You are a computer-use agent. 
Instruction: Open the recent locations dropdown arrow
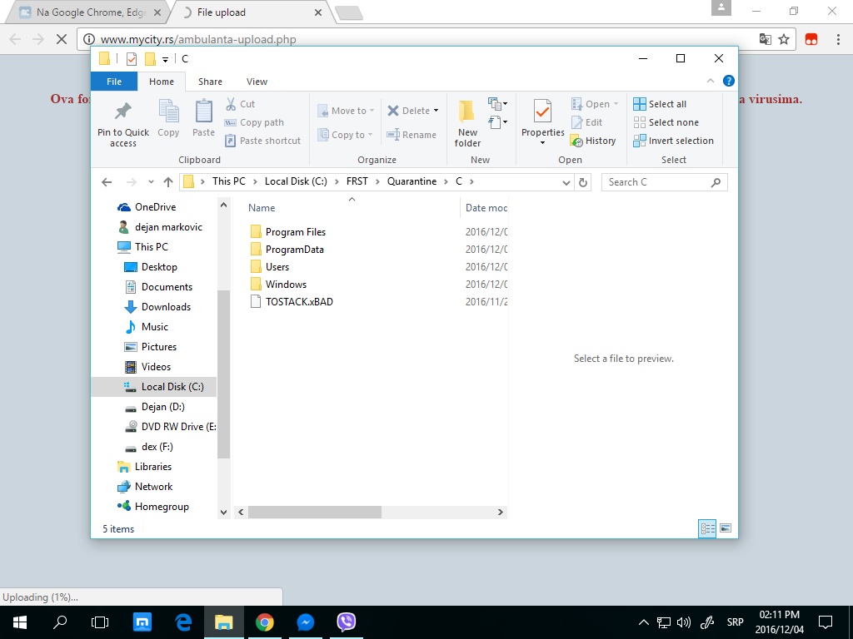(x=151, y=182)
